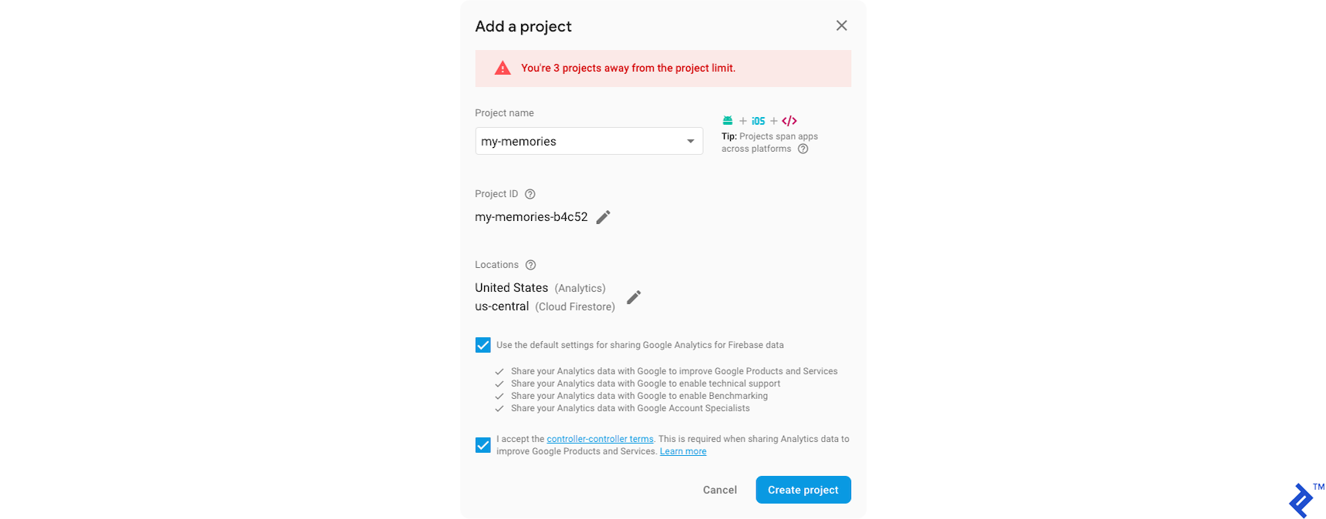Viewport: 1326px width, 519px height.
Task: Click the Toptal logo in the corner
Action: pyautogui.click(x=1301, y=500)
